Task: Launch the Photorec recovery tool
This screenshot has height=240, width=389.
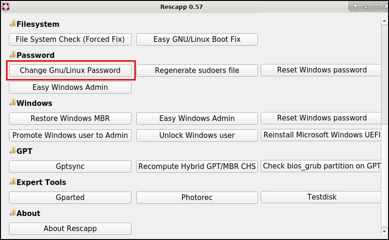Action: coord(197,198)
